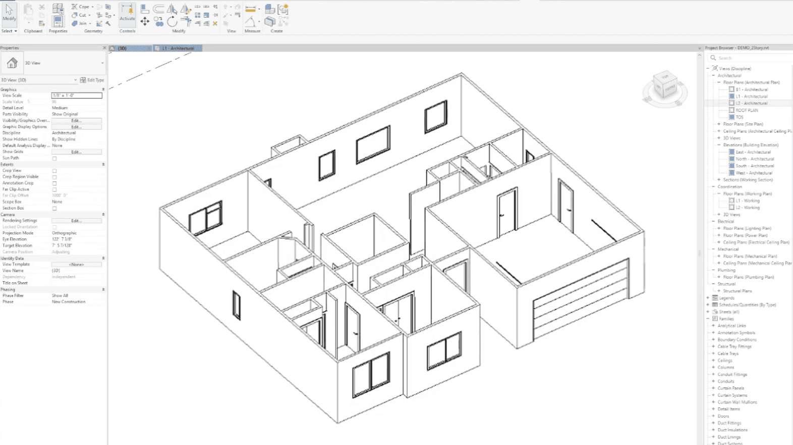
Task: Click the Cut to Clipboard scissors icon
Action: 41,7
